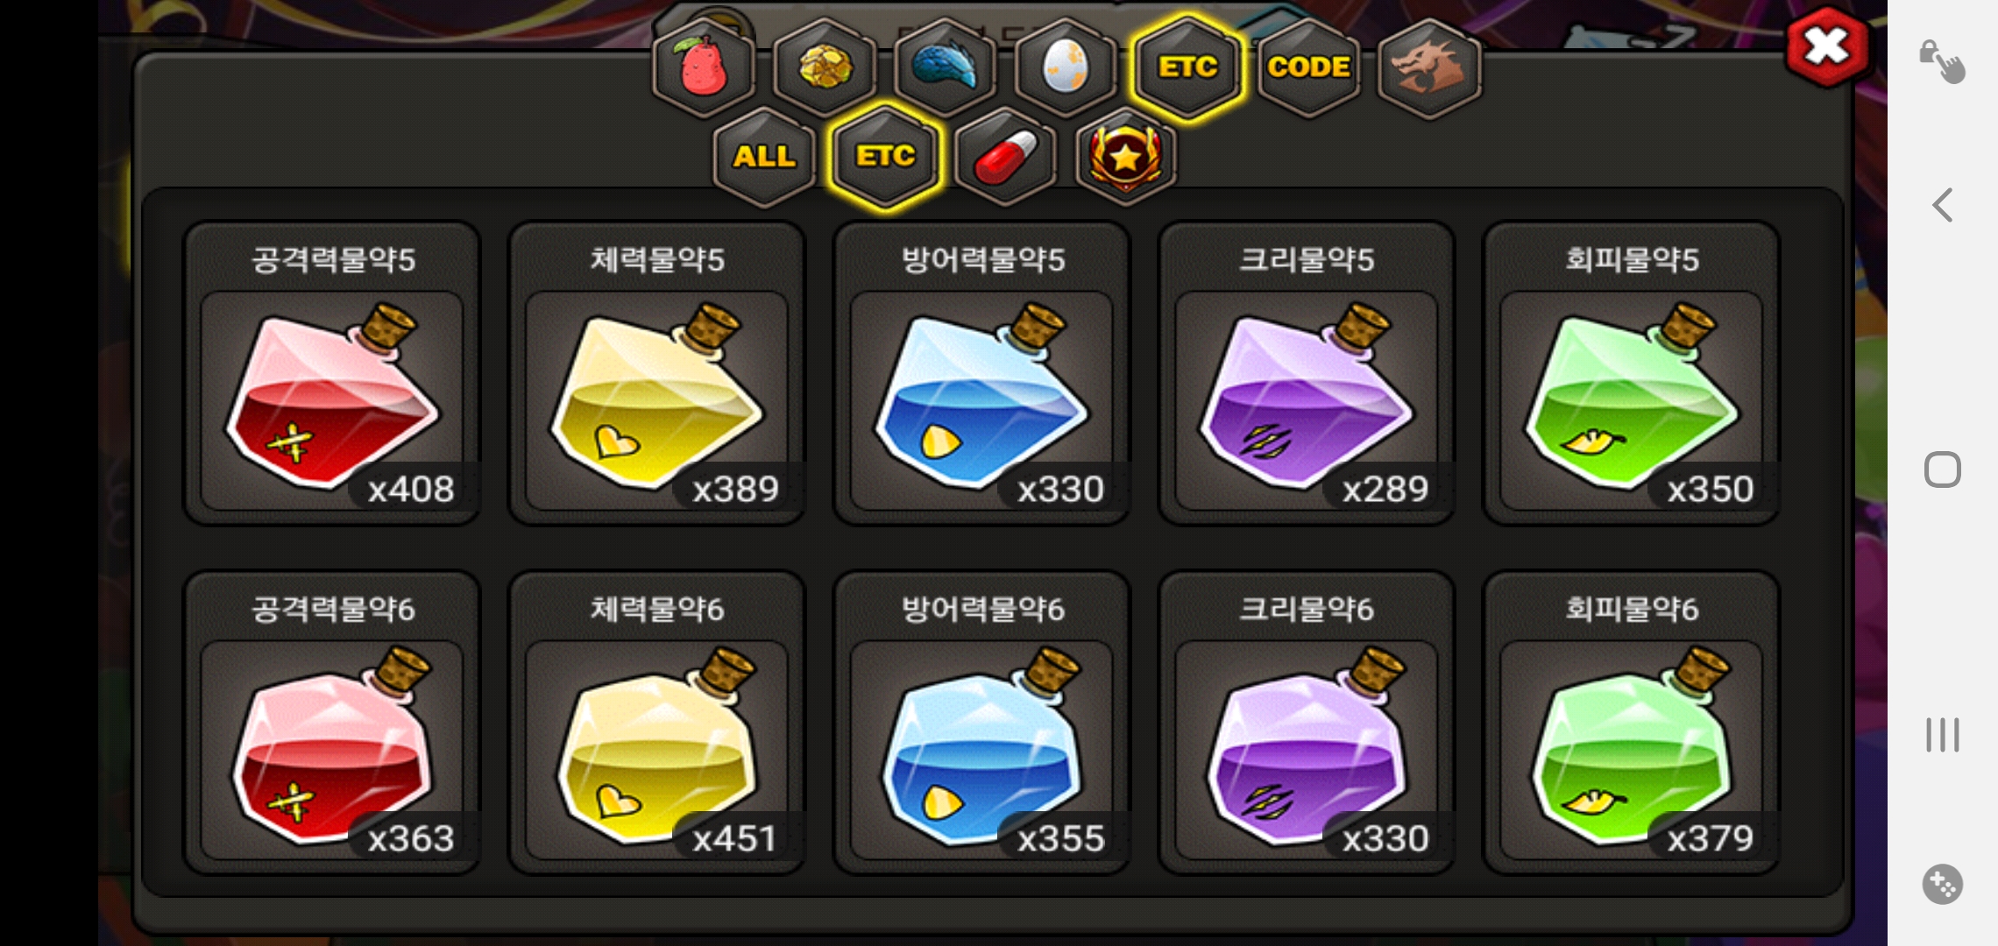
Task: Select the top-row ETC category tab
Action: (1187, 68)
